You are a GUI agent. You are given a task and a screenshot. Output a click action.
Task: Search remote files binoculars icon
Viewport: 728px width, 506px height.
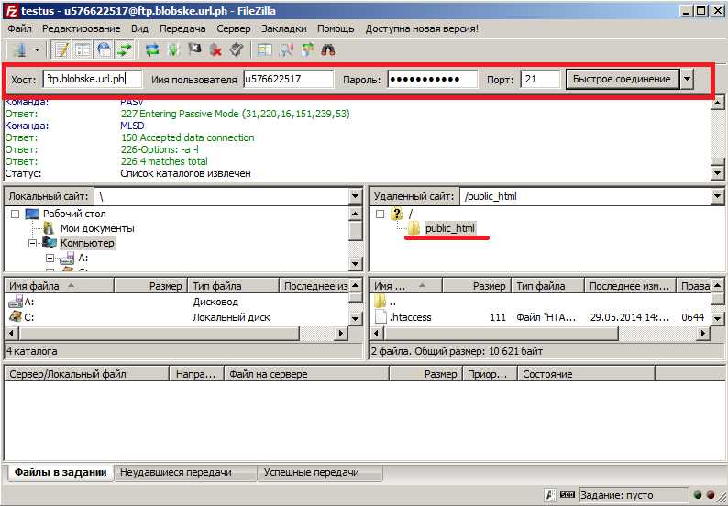[328, 49]
